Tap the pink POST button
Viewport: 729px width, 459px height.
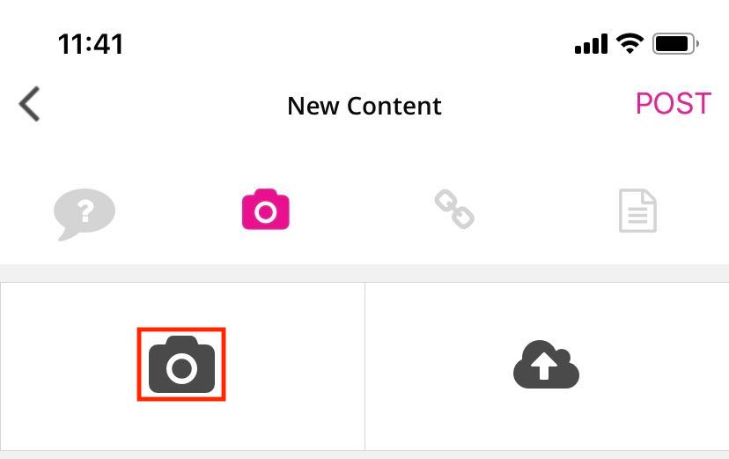pos(674,103)
